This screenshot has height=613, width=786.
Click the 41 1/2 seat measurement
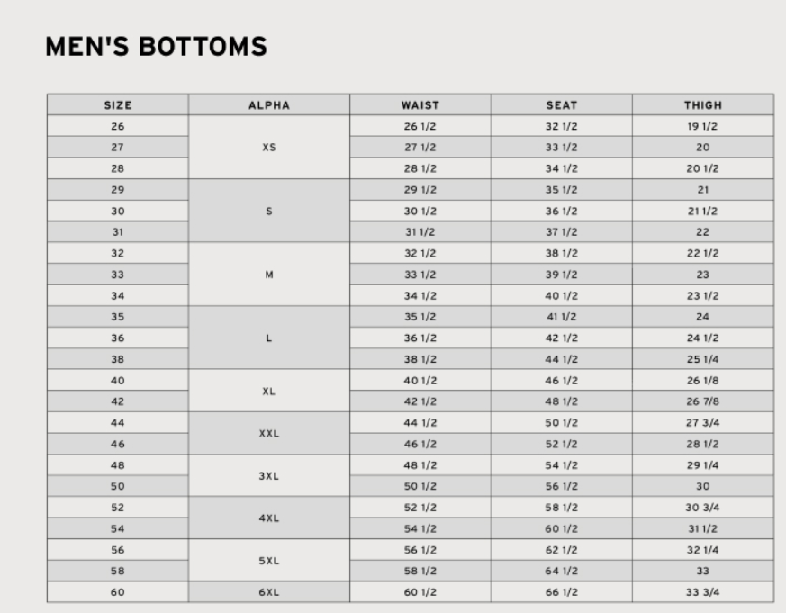562,317
